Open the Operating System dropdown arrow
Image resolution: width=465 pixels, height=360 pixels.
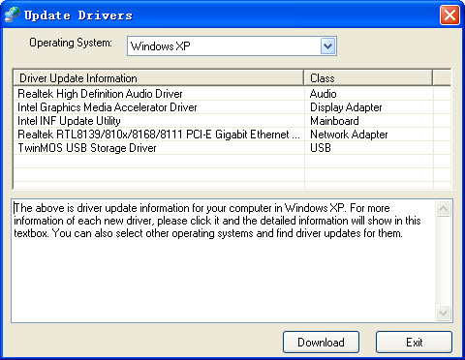[327, 46]
